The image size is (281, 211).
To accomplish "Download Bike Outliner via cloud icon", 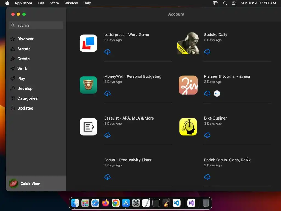I will [207, 135].
